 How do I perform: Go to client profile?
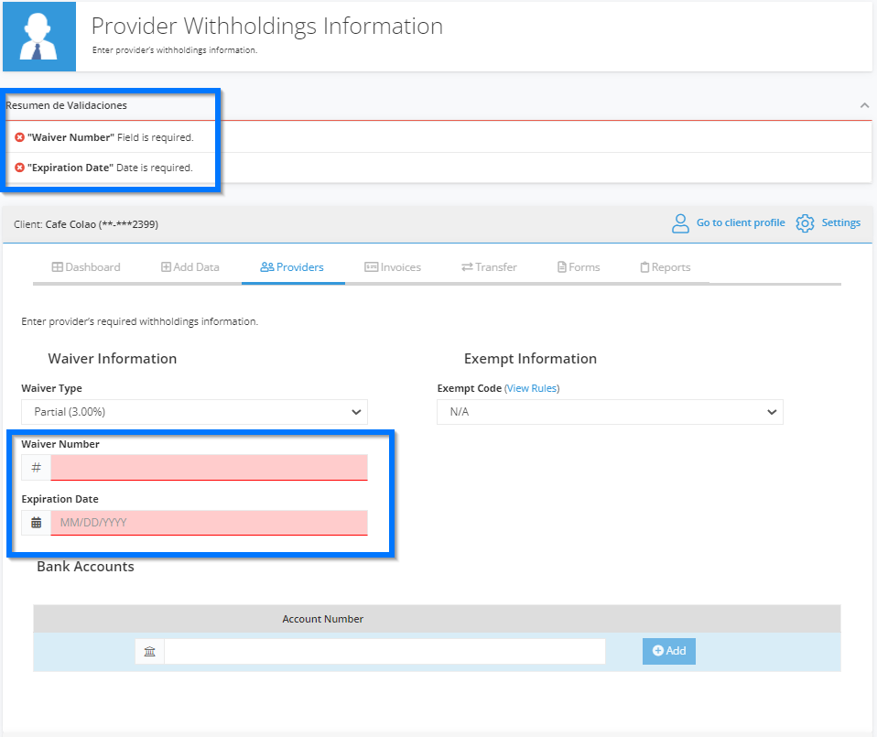pyautogui.click(x=741, y=222)
